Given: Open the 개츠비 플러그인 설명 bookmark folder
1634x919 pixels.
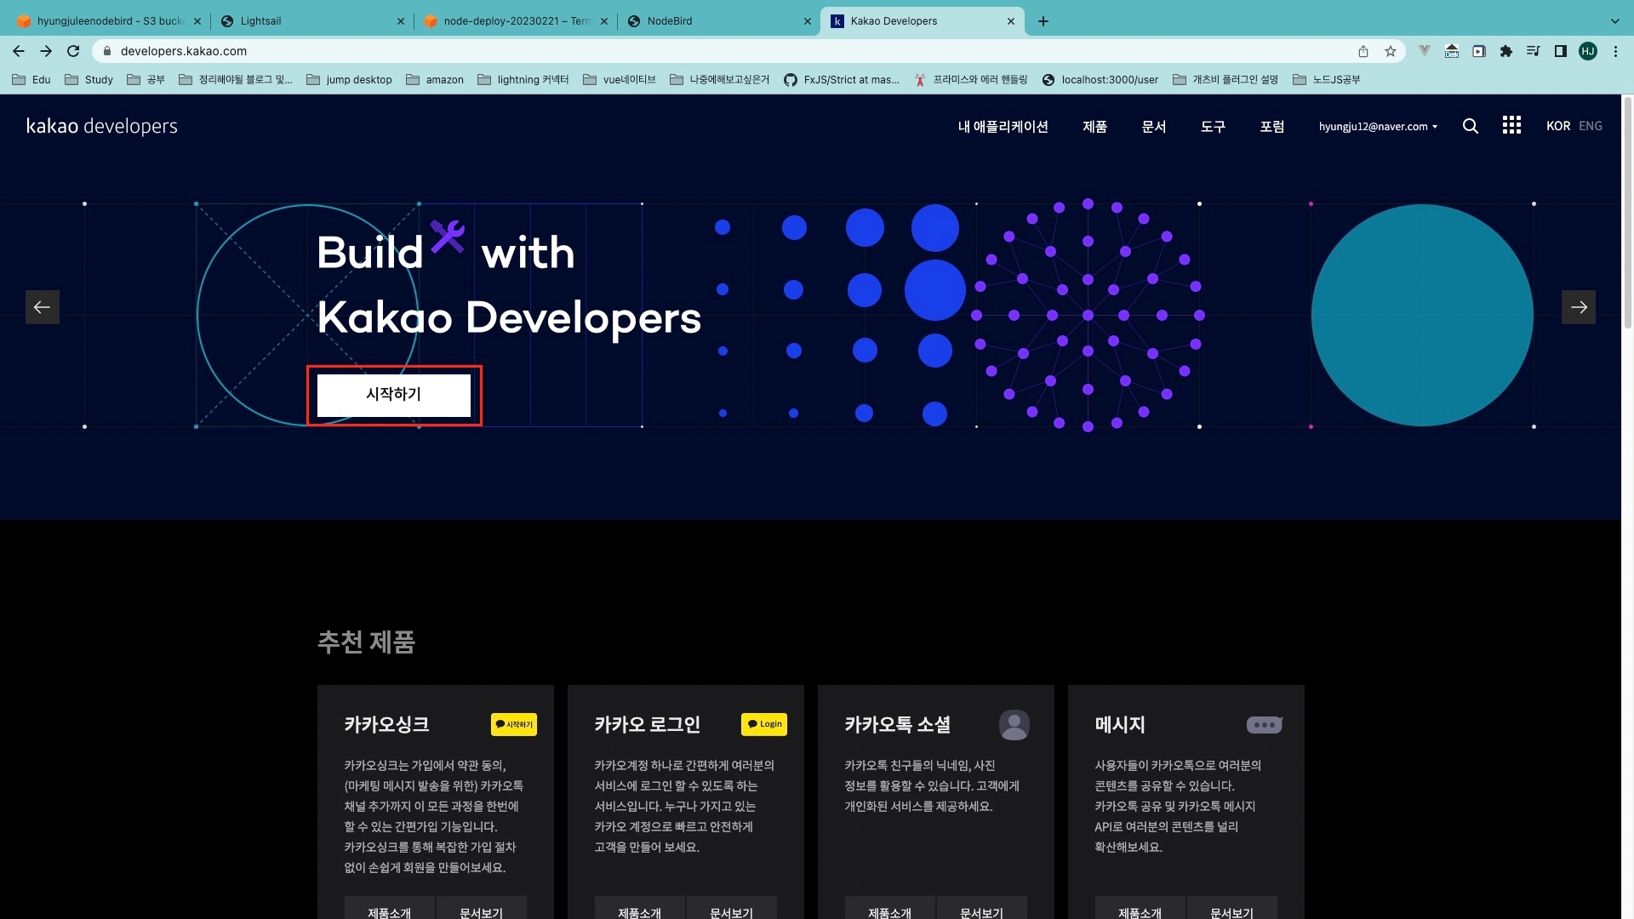Looking at the screenshot, I should coord(1225,80).
